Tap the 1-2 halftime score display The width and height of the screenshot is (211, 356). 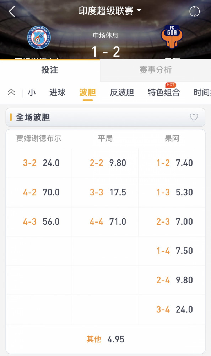[105, 52]
